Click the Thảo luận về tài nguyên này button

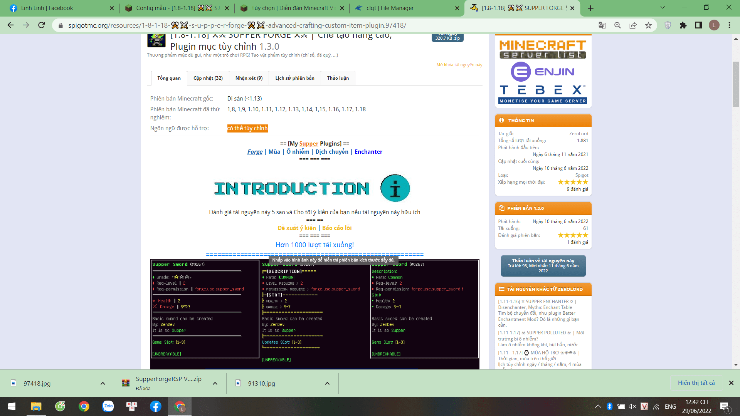tap(543, 266)
